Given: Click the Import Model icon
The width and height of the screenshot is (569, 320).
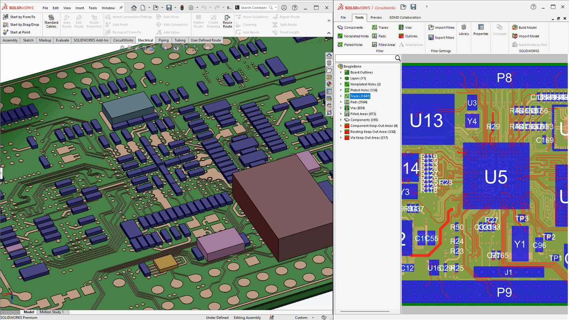Looking at the screenshot, I should [x=524, y=36].
